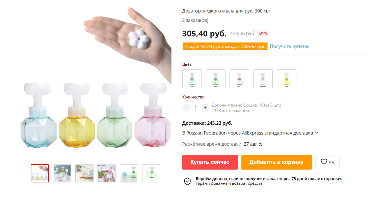Pick the yellow dispenser color option
This screenshot has height=206, width=372.
point(286,79)
